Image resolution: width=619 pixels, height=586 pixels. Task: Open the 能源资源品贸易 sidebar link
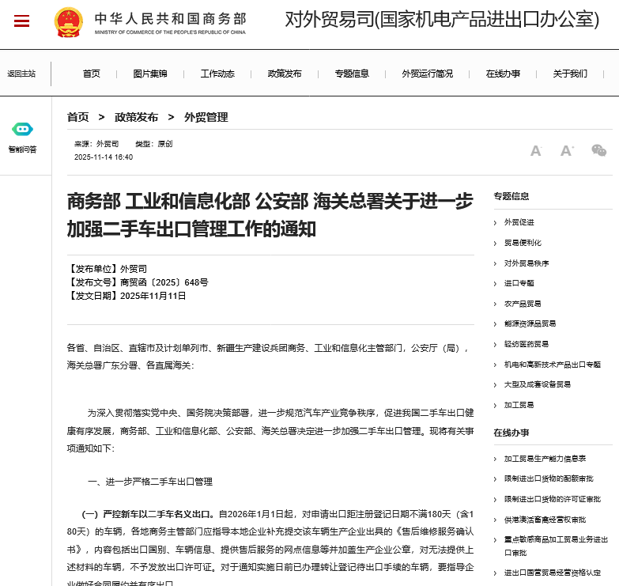(x=530, y=323)
